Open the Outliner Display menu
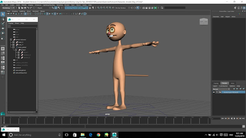Image resolution: width=246 pixels, height=138 pixels. click(11, 23)
